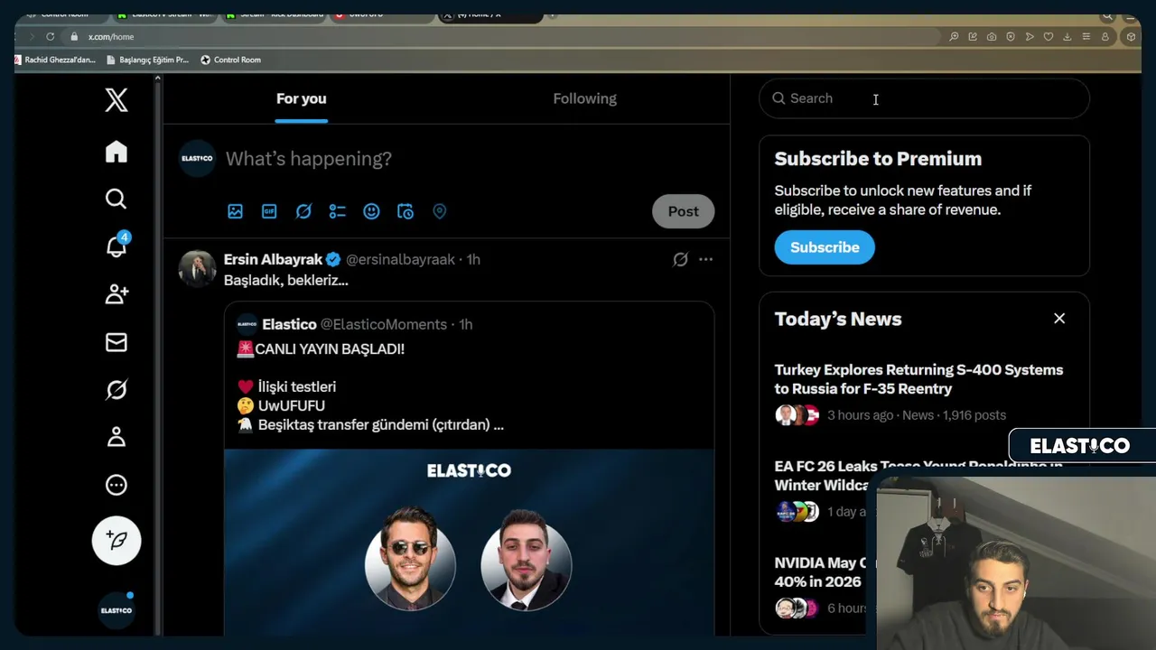Toggle the ad blocker shield icon
Viewport: 1156px width, 650px height.
click(x=1011, y=37)
